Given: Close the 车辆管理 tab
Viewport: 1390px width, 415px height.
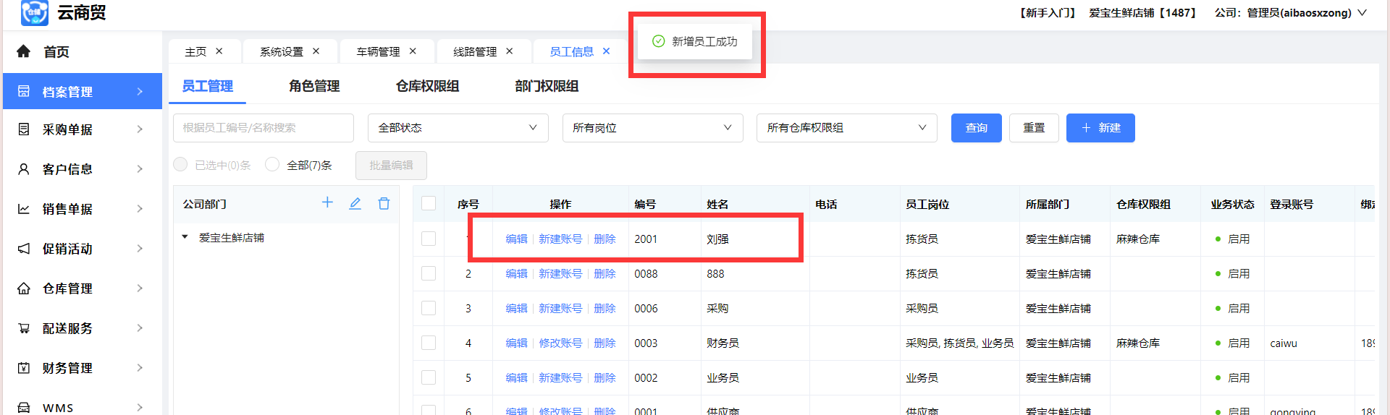Looking at the screenshot, I should pos(413,51).
